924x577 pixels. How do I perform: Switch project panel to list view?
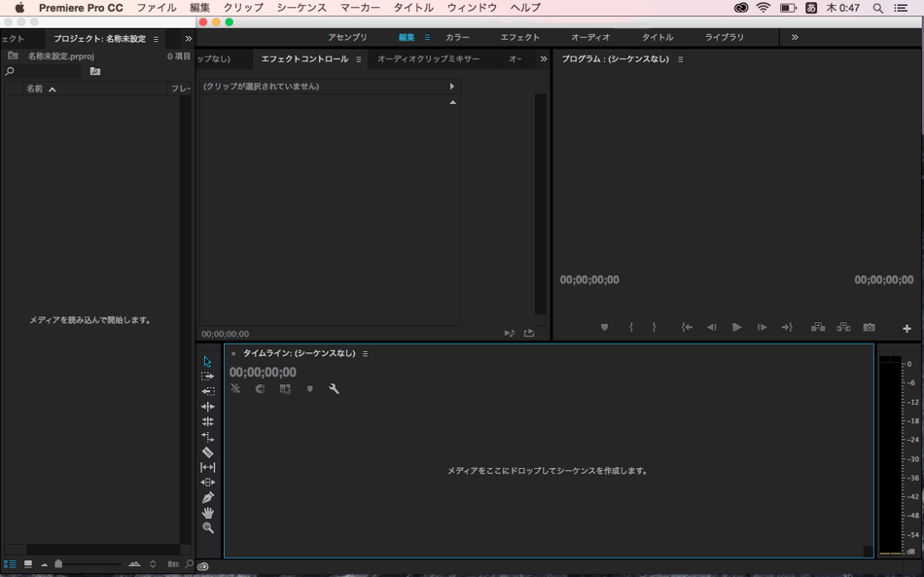coord(10,564)
